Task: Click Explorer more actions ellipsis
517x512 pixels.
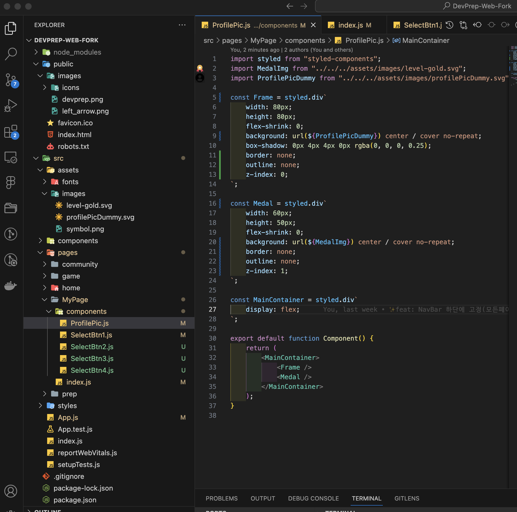Action: 182,25
